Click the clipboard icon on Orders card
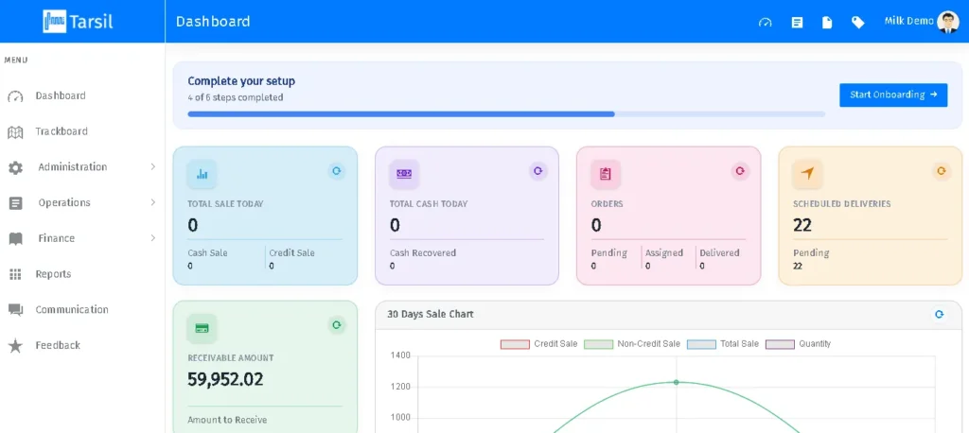Image resolution: width=969 pixels, height=433 pixels. pyautogui.click(x=606, y=174)
